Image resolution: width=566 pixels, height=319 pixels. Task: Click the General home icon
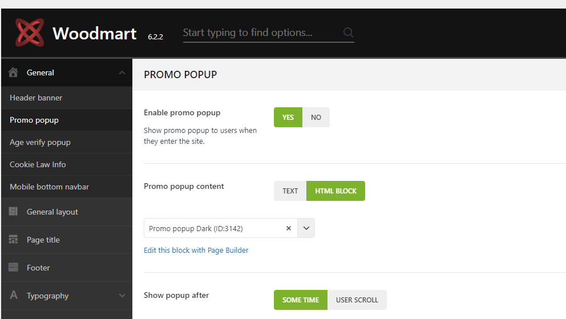(14, 72)
